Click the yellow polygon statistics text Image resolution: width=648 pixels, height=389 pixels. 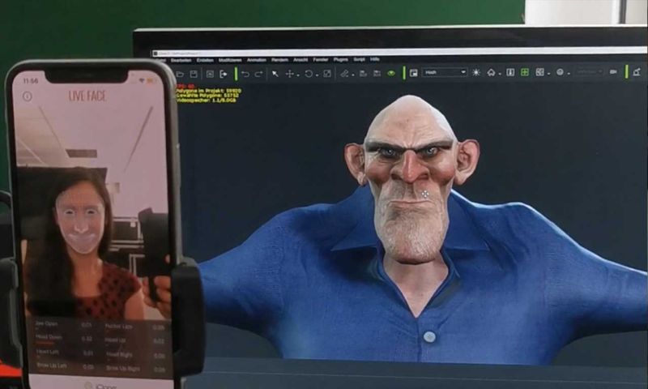(x=208, y=95)
